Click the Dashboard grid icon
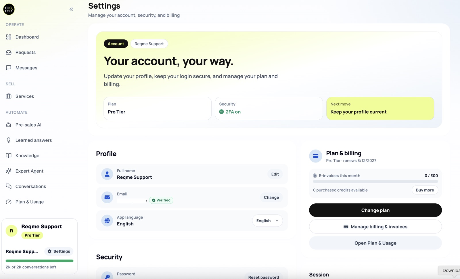Screen dimensions: 460x279 (x=9, y=37)
